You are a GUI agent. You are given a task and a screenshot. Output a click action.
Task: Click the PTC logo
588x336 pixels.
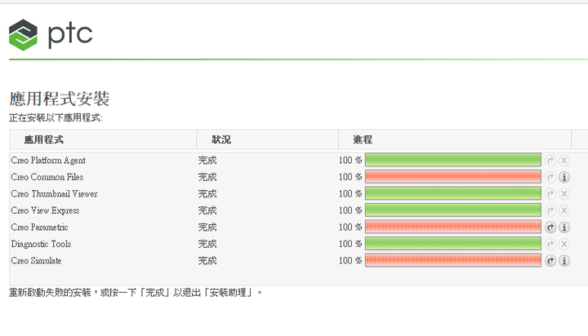(x=51, y=34)
